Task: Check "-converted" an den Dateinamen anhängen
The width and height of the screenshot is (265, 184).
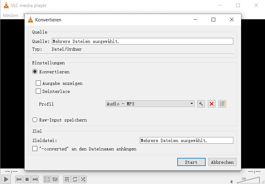Action: 35,149
